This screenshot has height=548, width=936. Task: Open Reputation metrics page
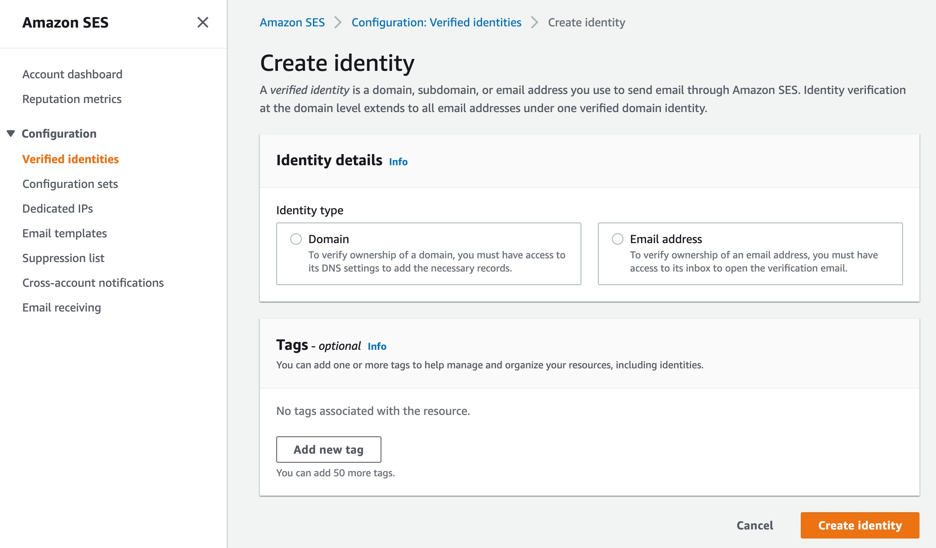coord(72,99)
